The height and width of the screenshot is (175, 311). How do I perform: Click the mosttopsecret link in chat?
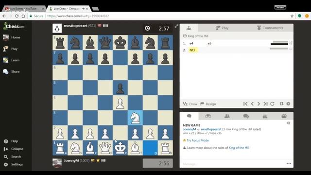[x=211, y=129]
